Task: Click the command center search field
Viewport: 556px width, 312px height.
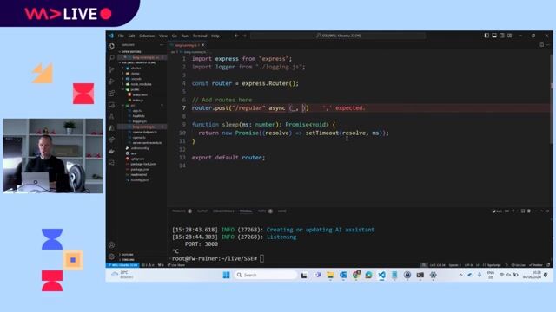Action: [x=338, y=36]
